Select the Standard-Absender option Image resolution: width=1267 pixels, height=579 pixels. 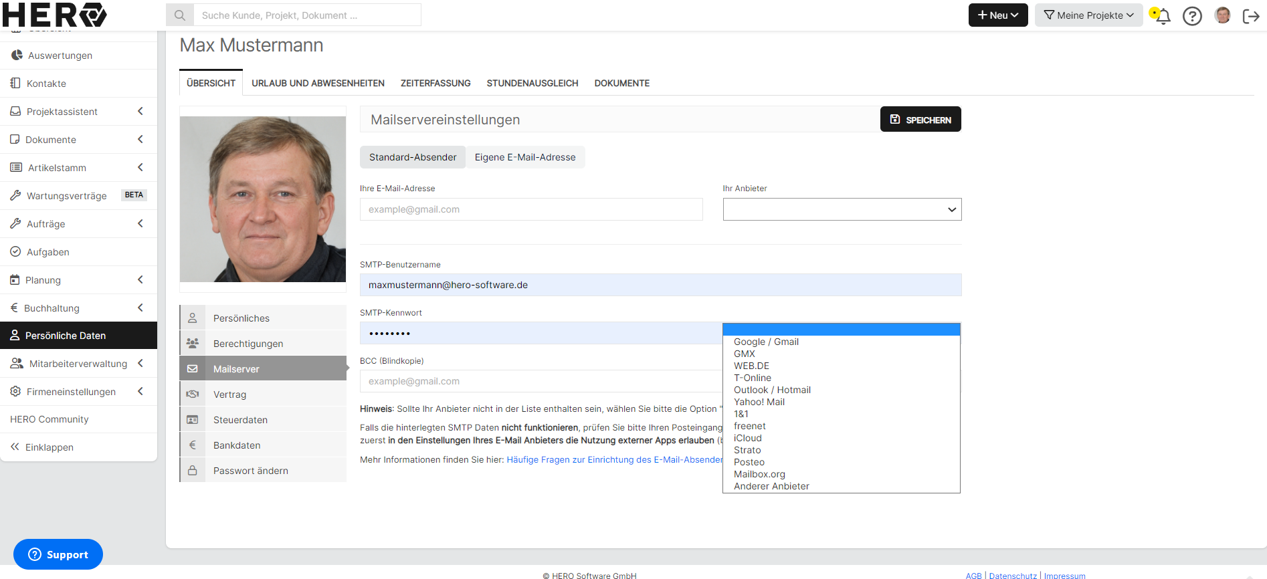[x=413, y=157]
